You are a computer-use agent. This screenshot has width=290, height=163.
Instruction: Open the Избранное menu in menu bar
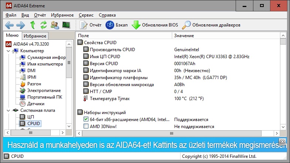click(62, 15)
